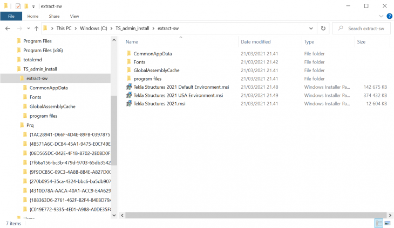This screenshot has height=228, width=394.
Task: Expand the ribbon with the chevron
Action: [x=381, y=16]
